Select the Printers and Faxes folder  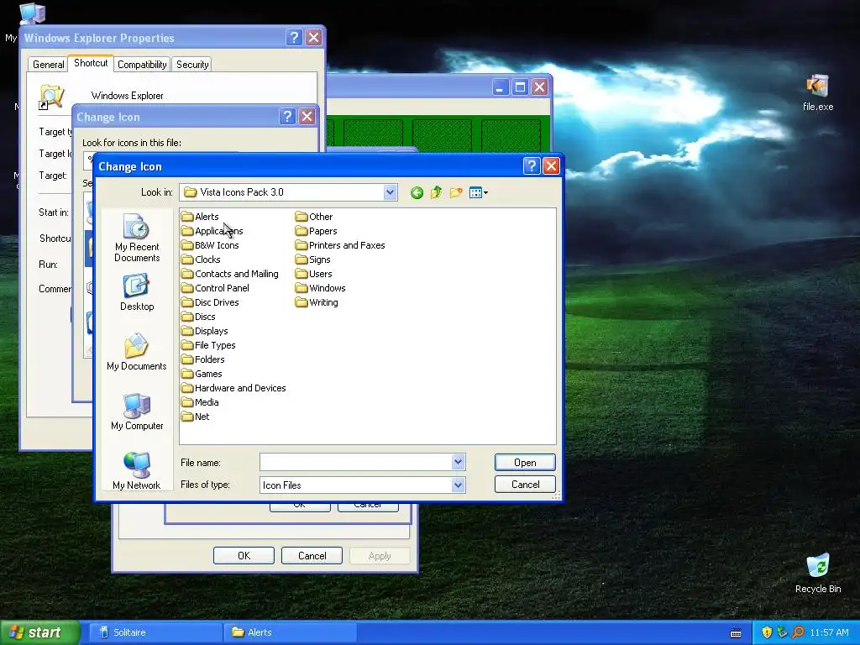point(340,245)
